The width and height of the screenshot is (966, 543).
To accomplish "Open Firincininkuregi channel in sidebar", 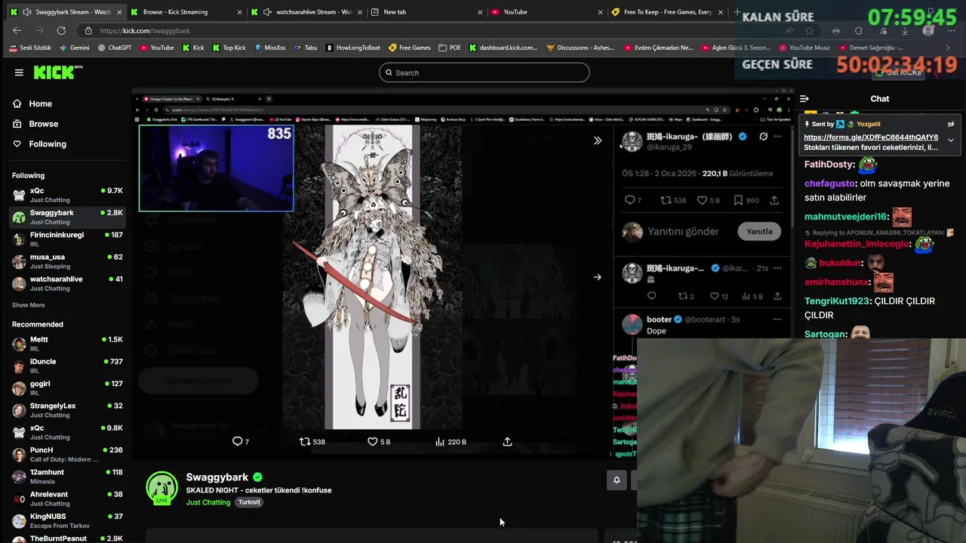I will [66, 239].
